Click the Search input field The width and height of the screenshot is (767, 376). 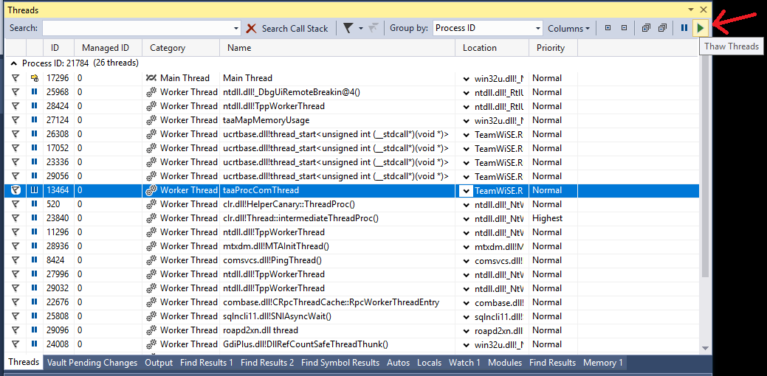point(137,28)
